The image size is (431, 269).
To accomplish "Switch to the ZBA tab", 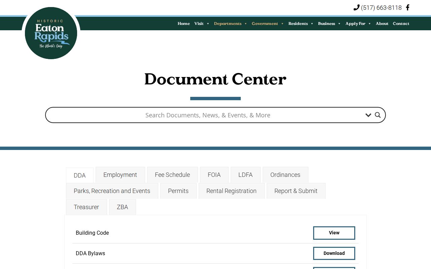I will click(122, 207).
